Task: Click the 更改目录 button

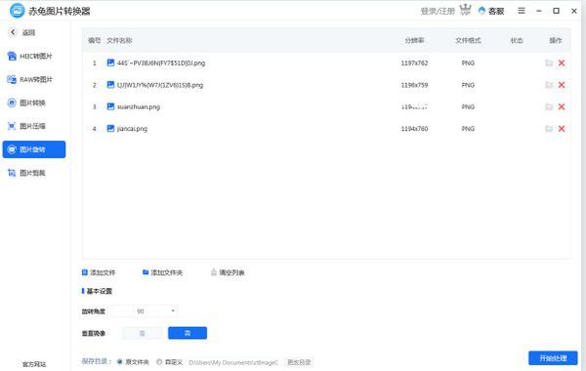Action: tap(299, 362)
